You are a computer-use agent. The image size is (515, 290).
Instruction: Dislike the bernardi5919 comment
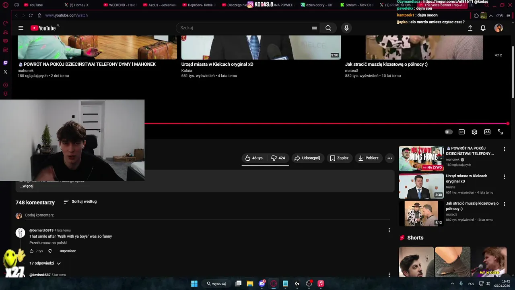point(50,251)
